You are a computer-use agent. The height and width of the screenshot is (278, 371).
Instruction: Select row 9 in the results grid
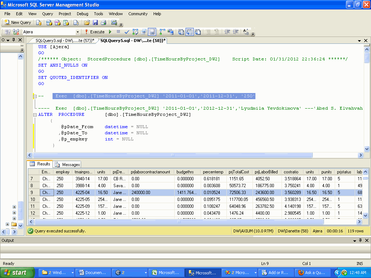pyautogui.click(x=32, y=192)
